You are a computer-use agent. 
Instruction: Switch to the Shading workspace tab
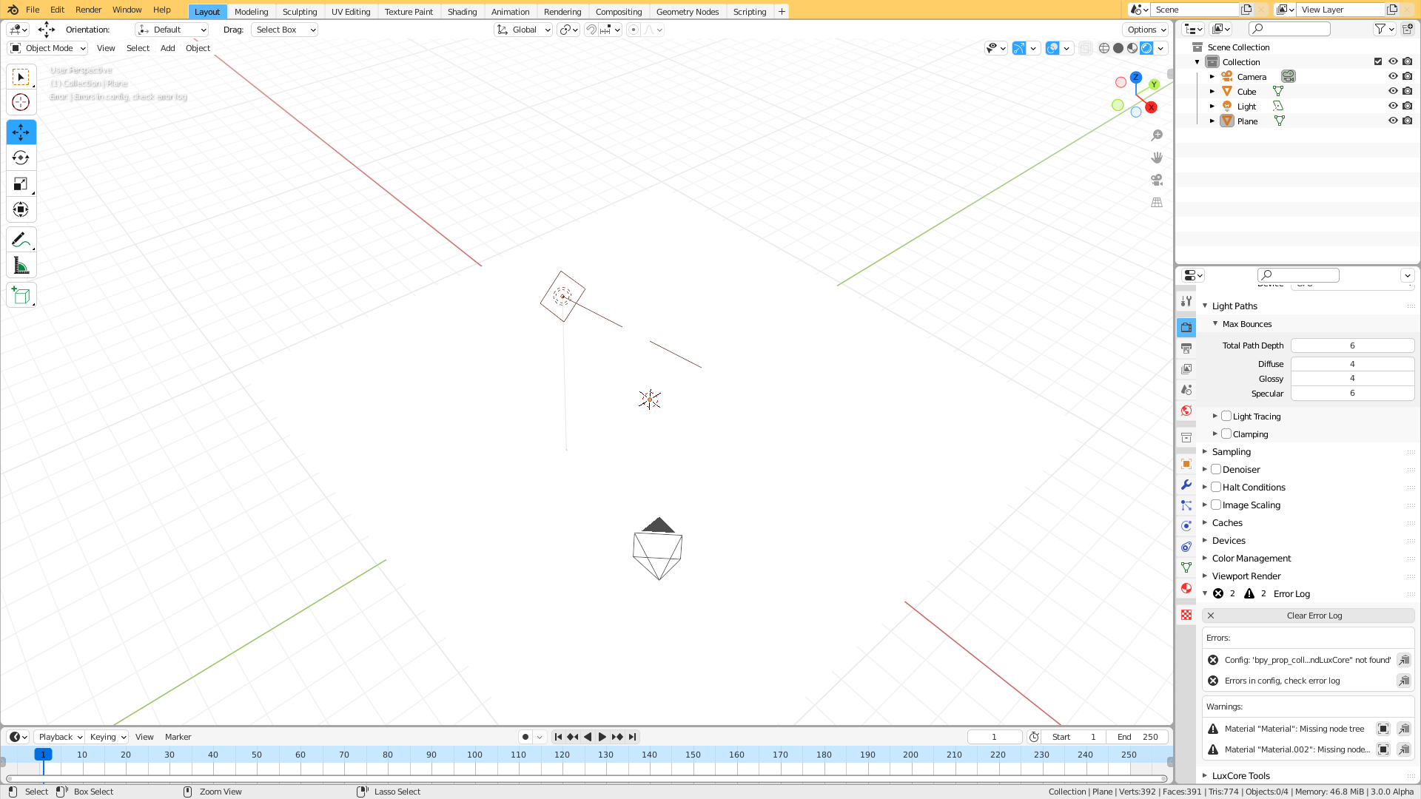[462, 12]
